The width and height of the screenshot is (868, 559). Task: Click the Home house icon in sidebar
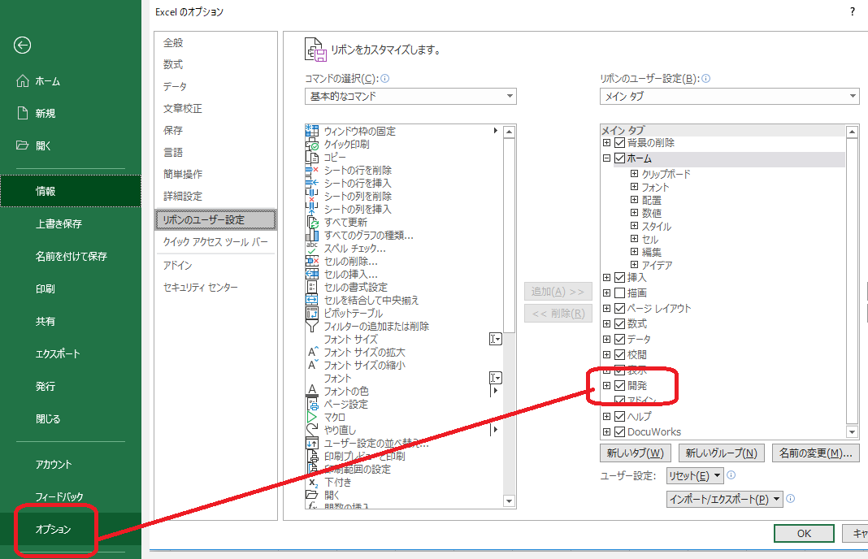tap(22, 80)
